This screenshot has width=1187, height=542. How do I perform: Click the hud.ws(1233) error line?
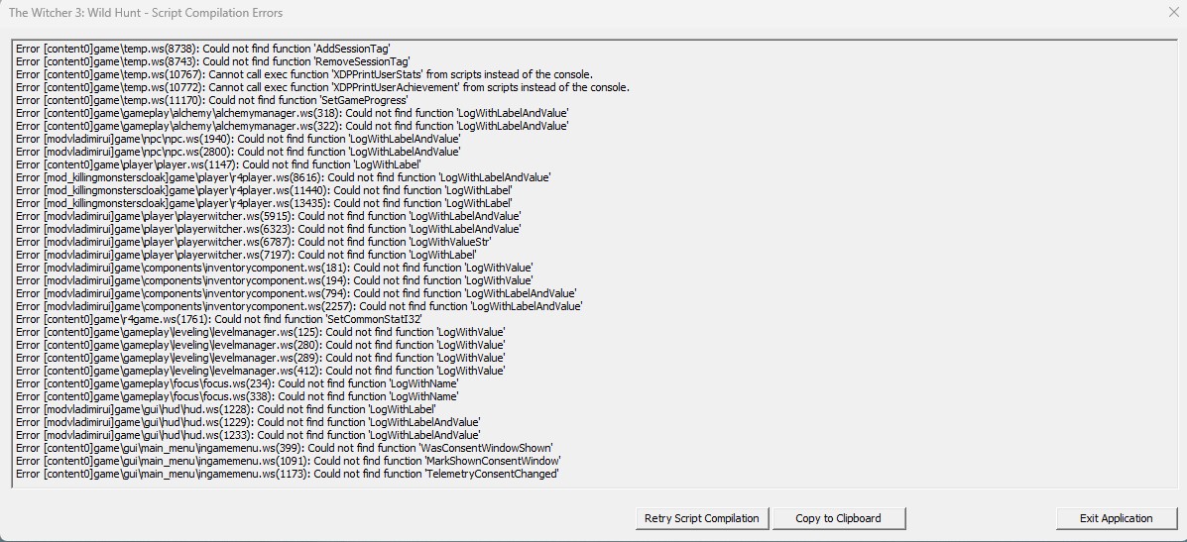pos(248,435)
